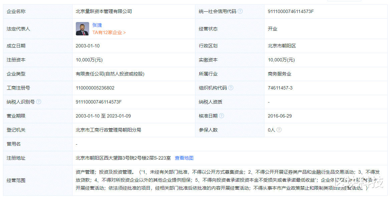Select organization code 74611457-3
Screen dimensions: 390x197
[x=280, y=88]
